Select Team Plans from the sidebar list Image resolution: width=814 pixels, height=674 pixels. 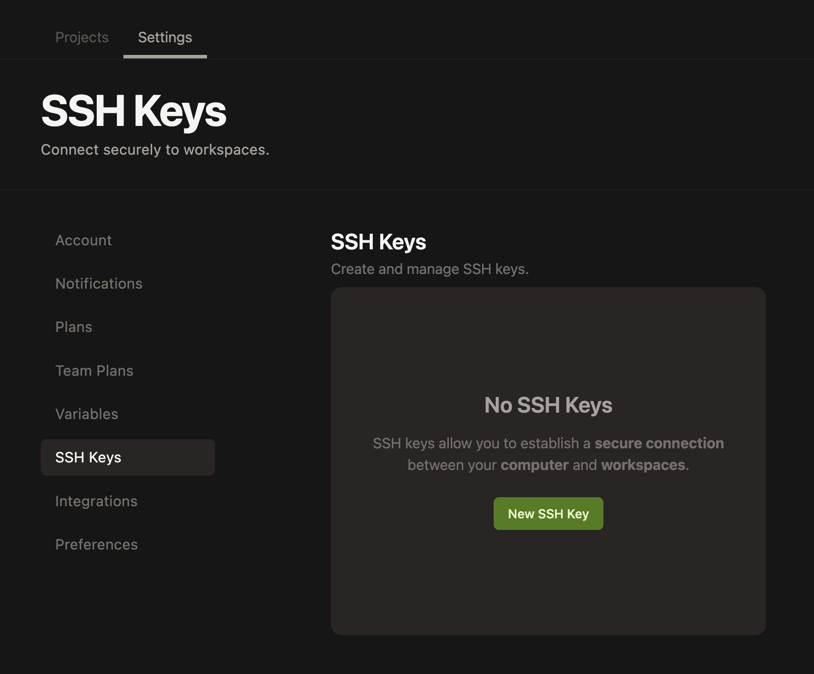click(x=95, y=371)
